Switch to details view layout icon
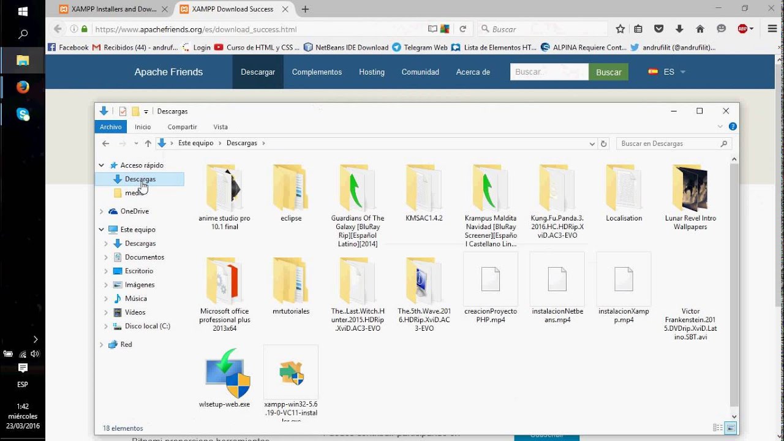 click(717, 428)
